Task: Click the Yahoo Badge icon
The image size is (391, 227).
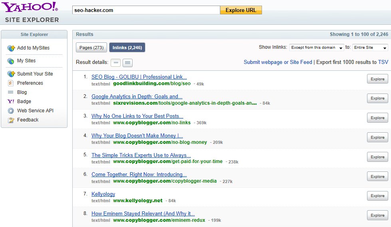Action: coord(11,102)
